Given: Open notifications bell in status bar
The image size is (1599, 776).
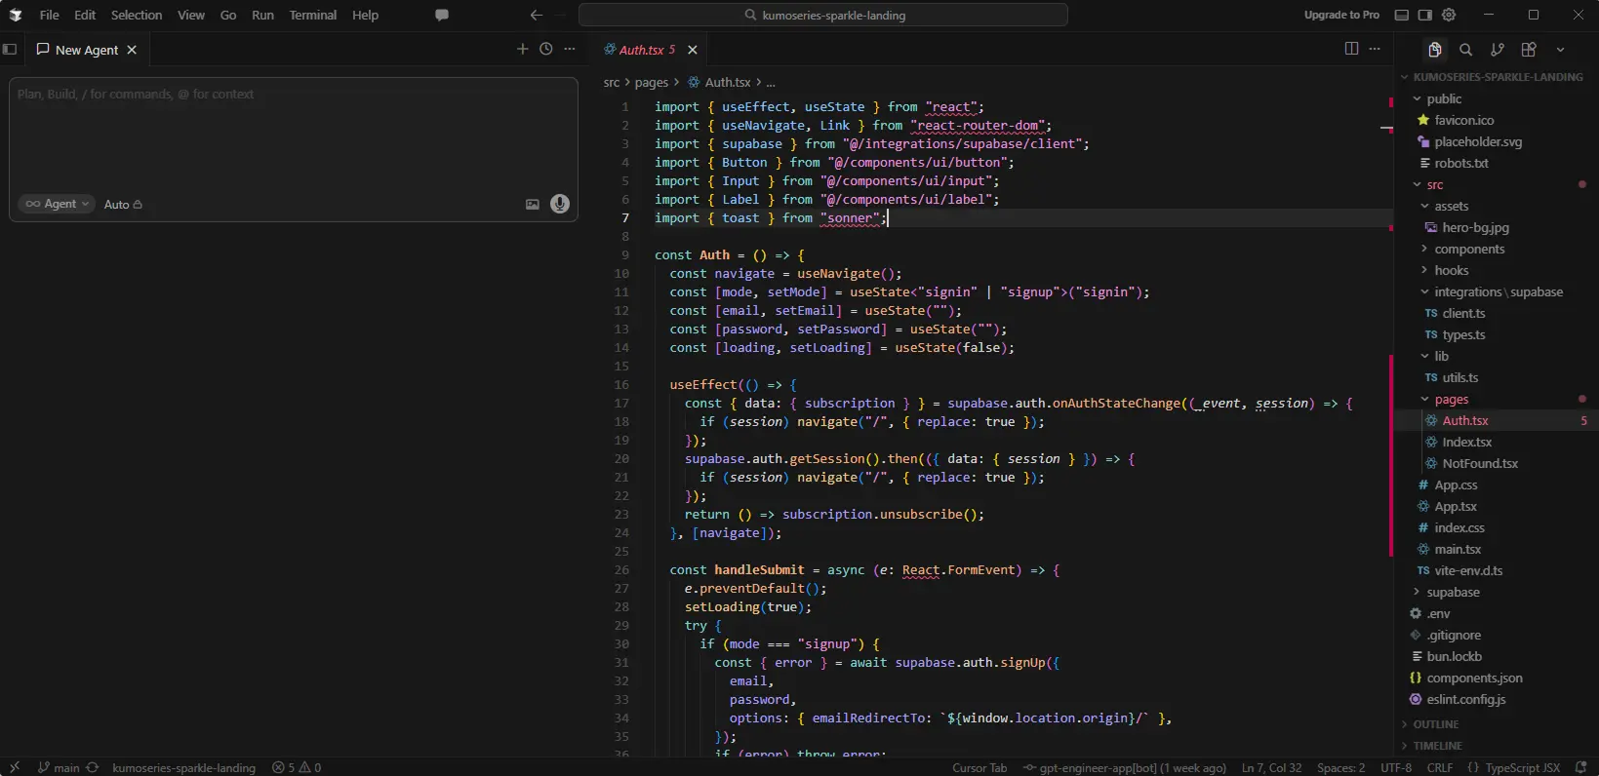Looking at the screenshot, I should (1581, 767).
